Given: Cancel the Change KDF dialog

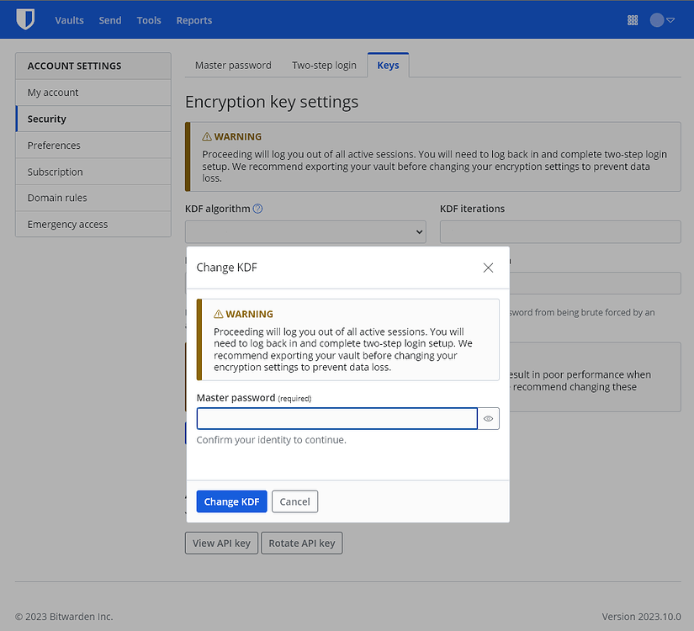Looking at the screenshot, I should (x=294, y=501).
